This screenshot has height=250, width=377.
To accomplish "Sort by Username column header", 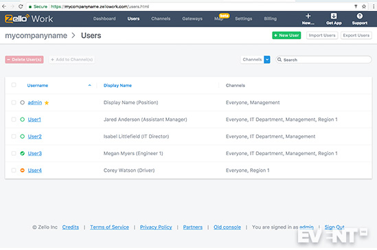I will pos(38,85).
